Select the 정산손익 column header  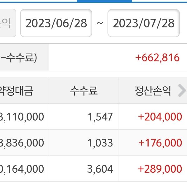pos(152,91)
